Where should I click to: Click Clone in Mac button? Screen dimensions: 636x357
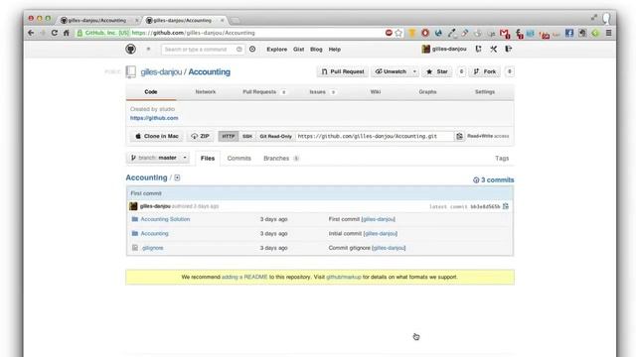157,137
